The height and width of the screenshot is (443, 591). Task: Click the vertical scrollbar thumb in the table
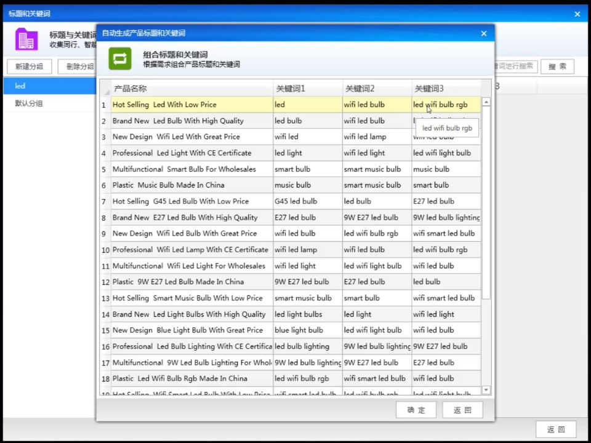point(486,202)
